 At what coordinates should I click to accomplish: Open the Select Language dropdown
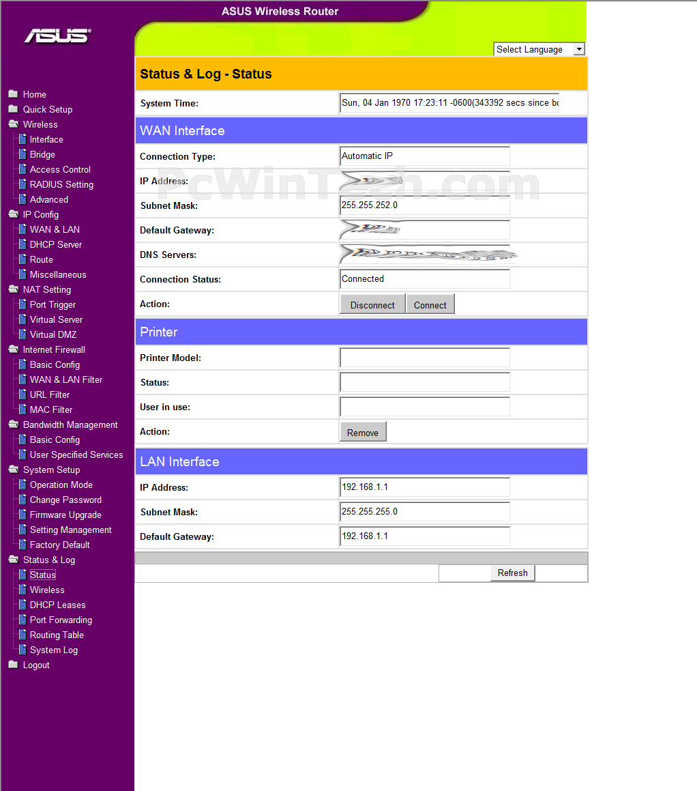point(539,49)
